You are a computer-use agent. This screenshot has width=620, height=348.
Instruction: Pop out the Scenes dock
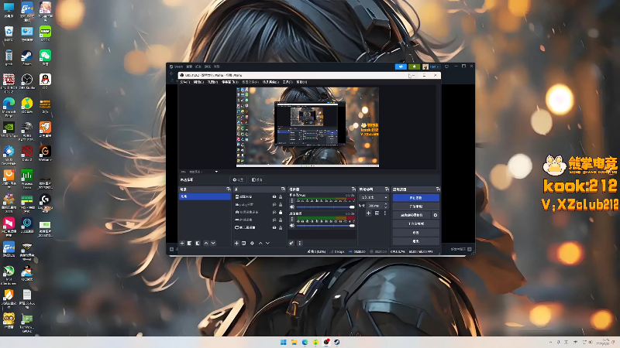click(x=228, y=189)
